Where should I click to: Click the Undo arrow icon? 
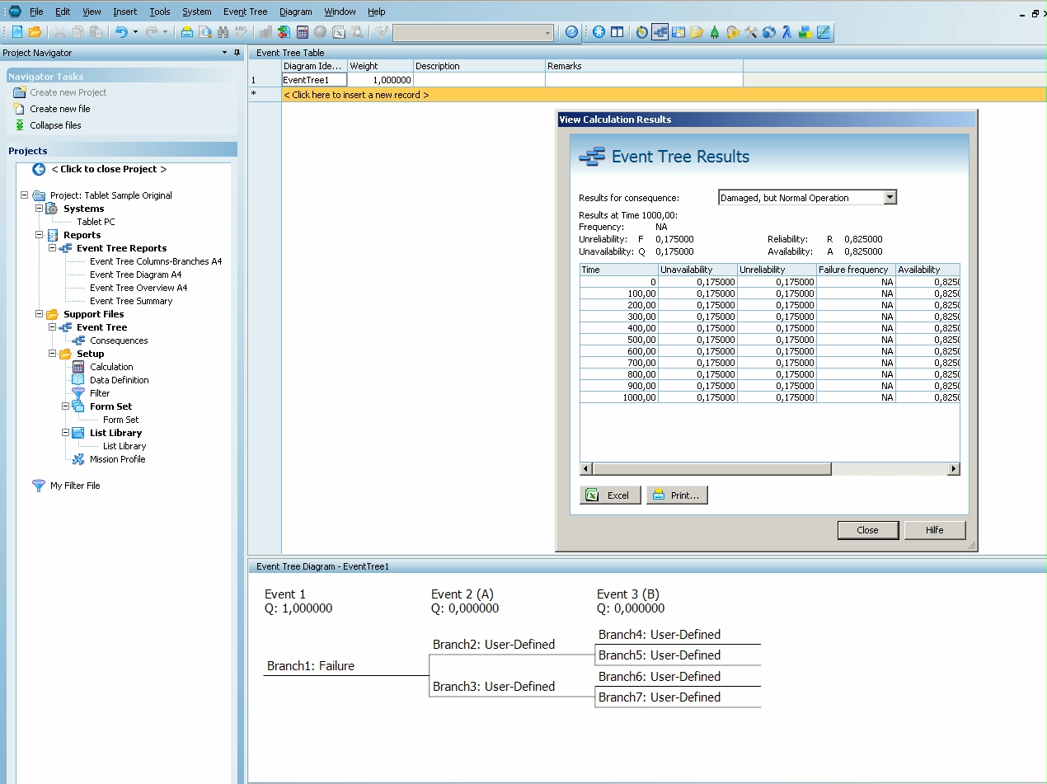tap(121, 32)
